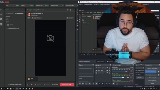Open the star LIVE goal widget
The width and height of the screenshot is (160, 90).
(32, 79)
